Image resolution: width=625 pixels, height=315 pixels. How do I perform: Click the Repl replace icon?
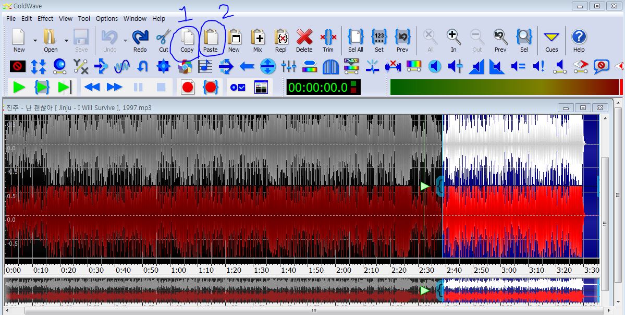281,37
